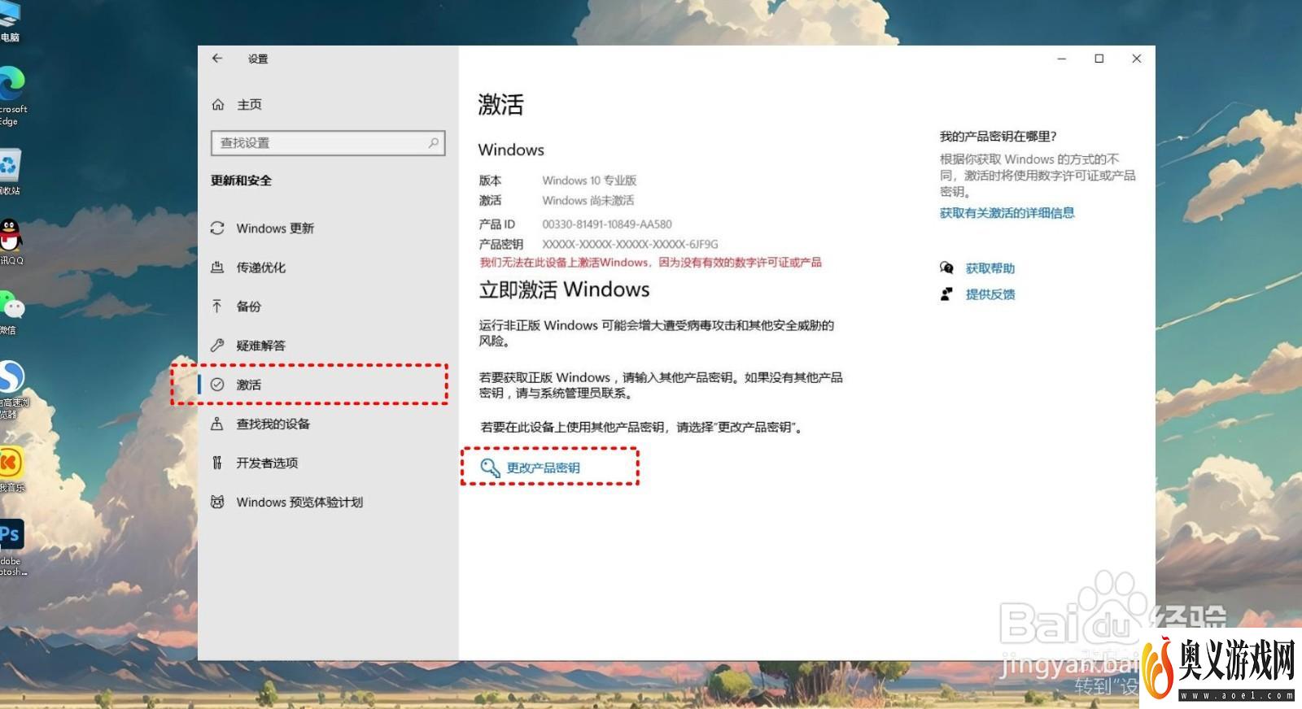Click the red activation error message
The image size is (1302, 709).
pyautogui.click(x=650, y=263)
